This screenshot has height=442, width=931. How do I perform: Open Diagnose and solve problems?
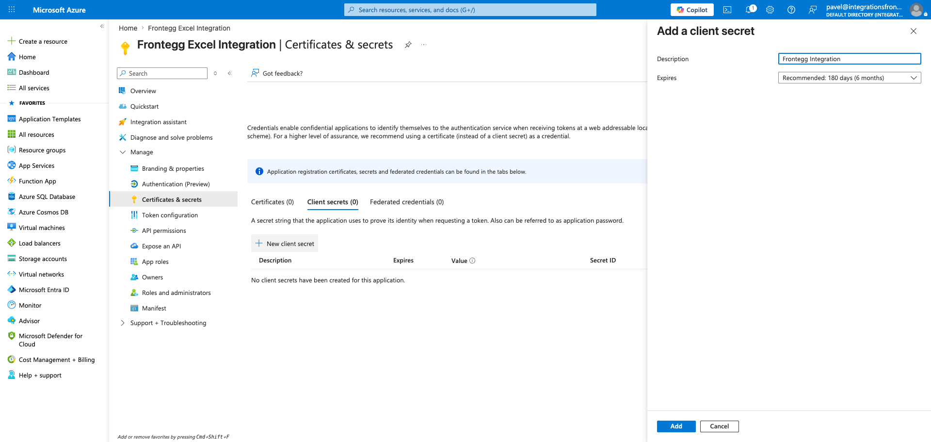pos(171,137)
